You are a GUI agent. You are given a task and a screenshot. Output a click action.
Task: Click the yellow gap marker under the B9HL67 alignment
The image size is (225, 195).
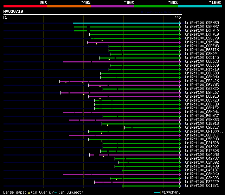click(84, 94)
